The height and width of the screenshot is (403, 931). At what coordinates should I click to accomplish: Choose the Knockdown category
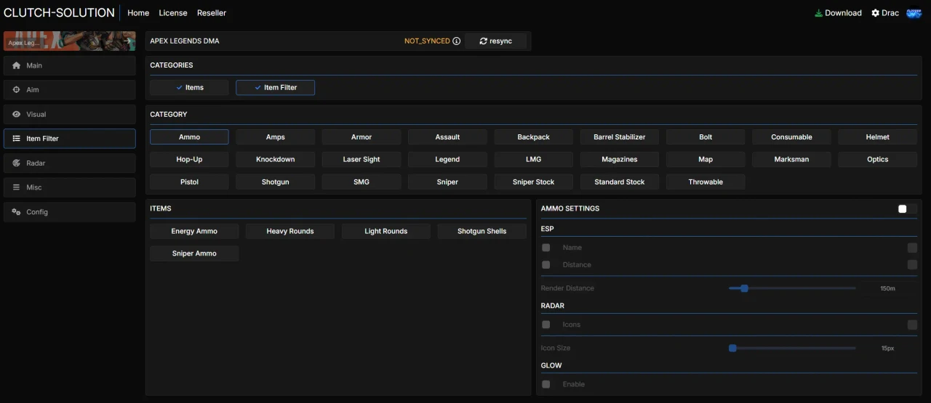coord(275,160)
